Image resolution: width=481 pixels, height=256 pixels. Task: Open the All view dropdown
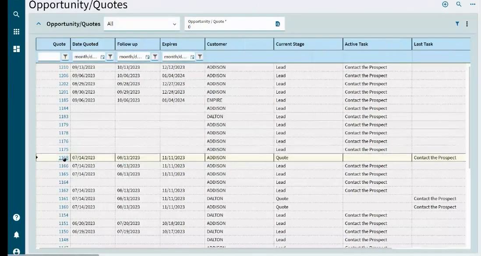142,24
